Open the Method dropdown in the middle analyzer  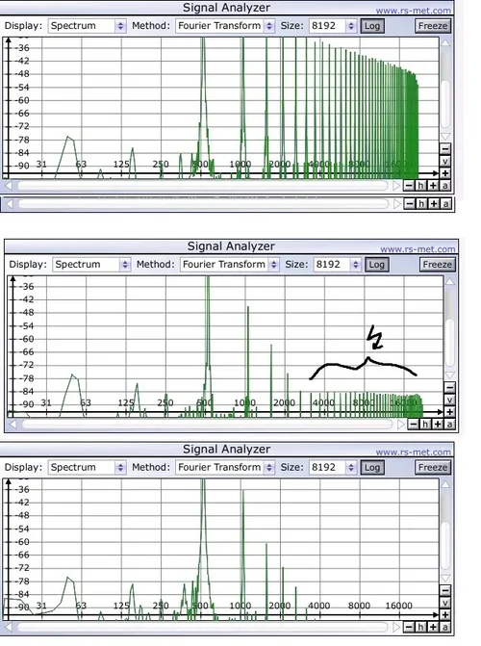click(x=229, y=265)
